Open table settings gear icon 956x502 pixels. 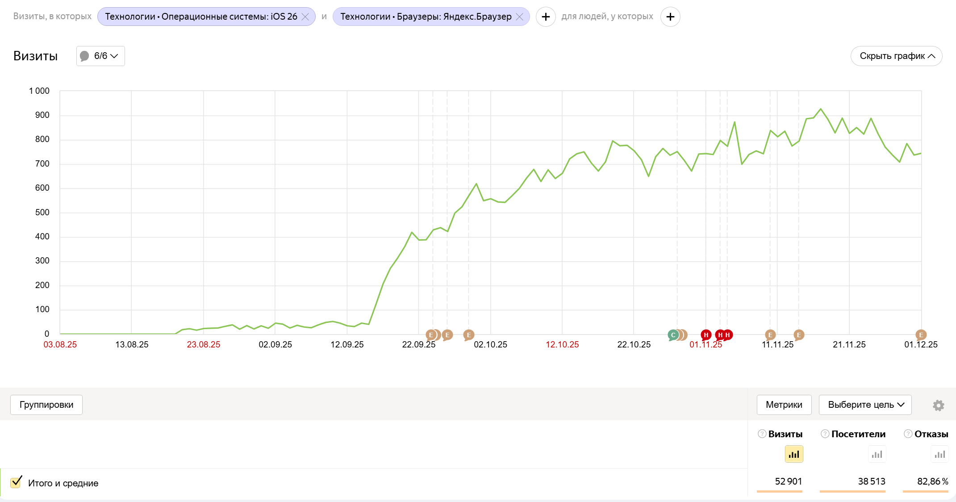[x=938, y=405]
